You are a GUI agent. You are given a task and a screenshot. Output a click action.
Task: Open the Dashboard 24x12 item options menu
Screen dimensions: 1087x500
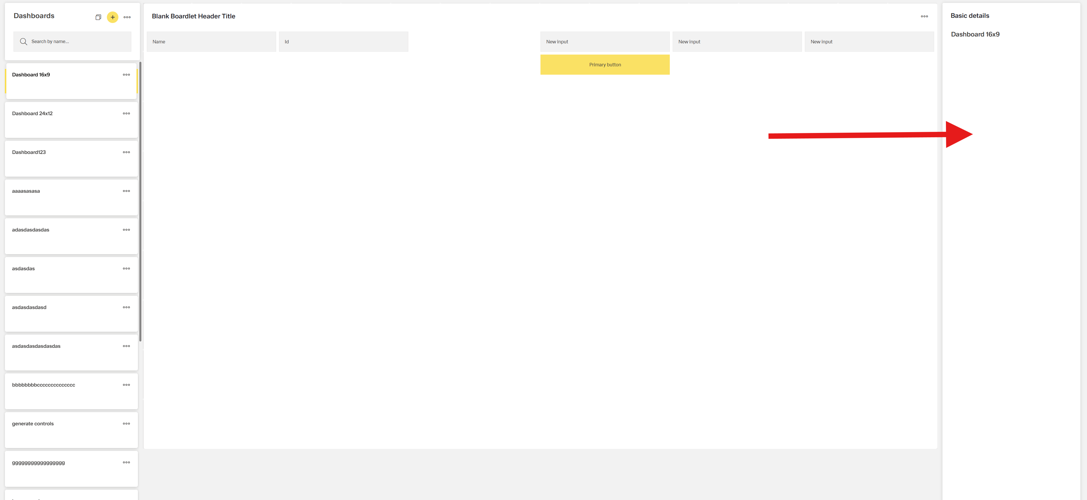126,113
